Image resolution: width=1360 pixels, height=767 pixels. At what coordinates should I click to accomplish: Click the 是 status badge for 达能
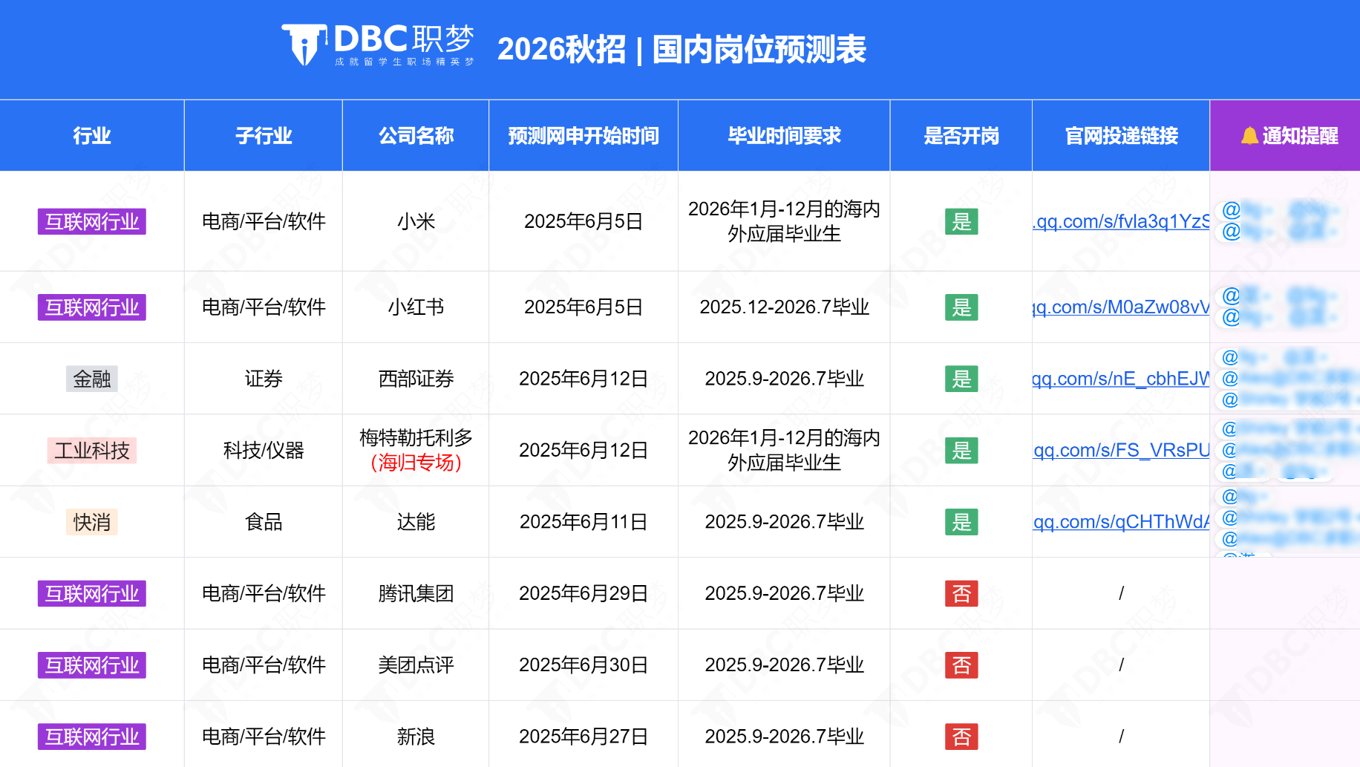point(961,522)
